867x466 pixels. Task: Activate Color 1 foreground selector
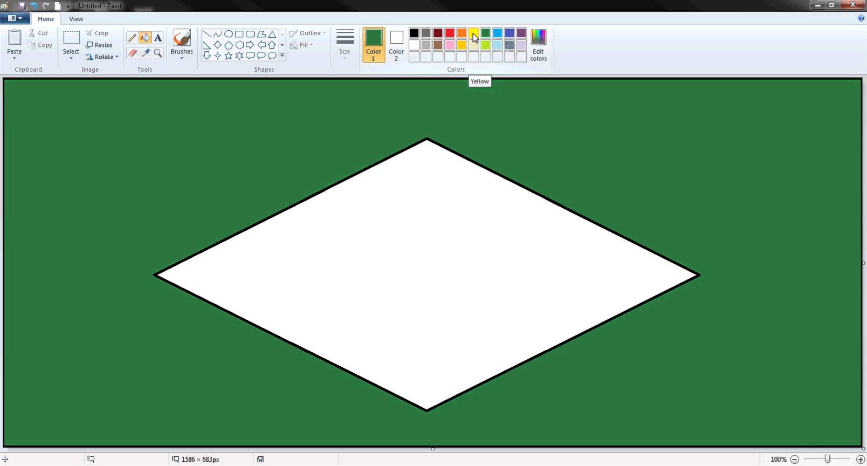coord(374,45)
